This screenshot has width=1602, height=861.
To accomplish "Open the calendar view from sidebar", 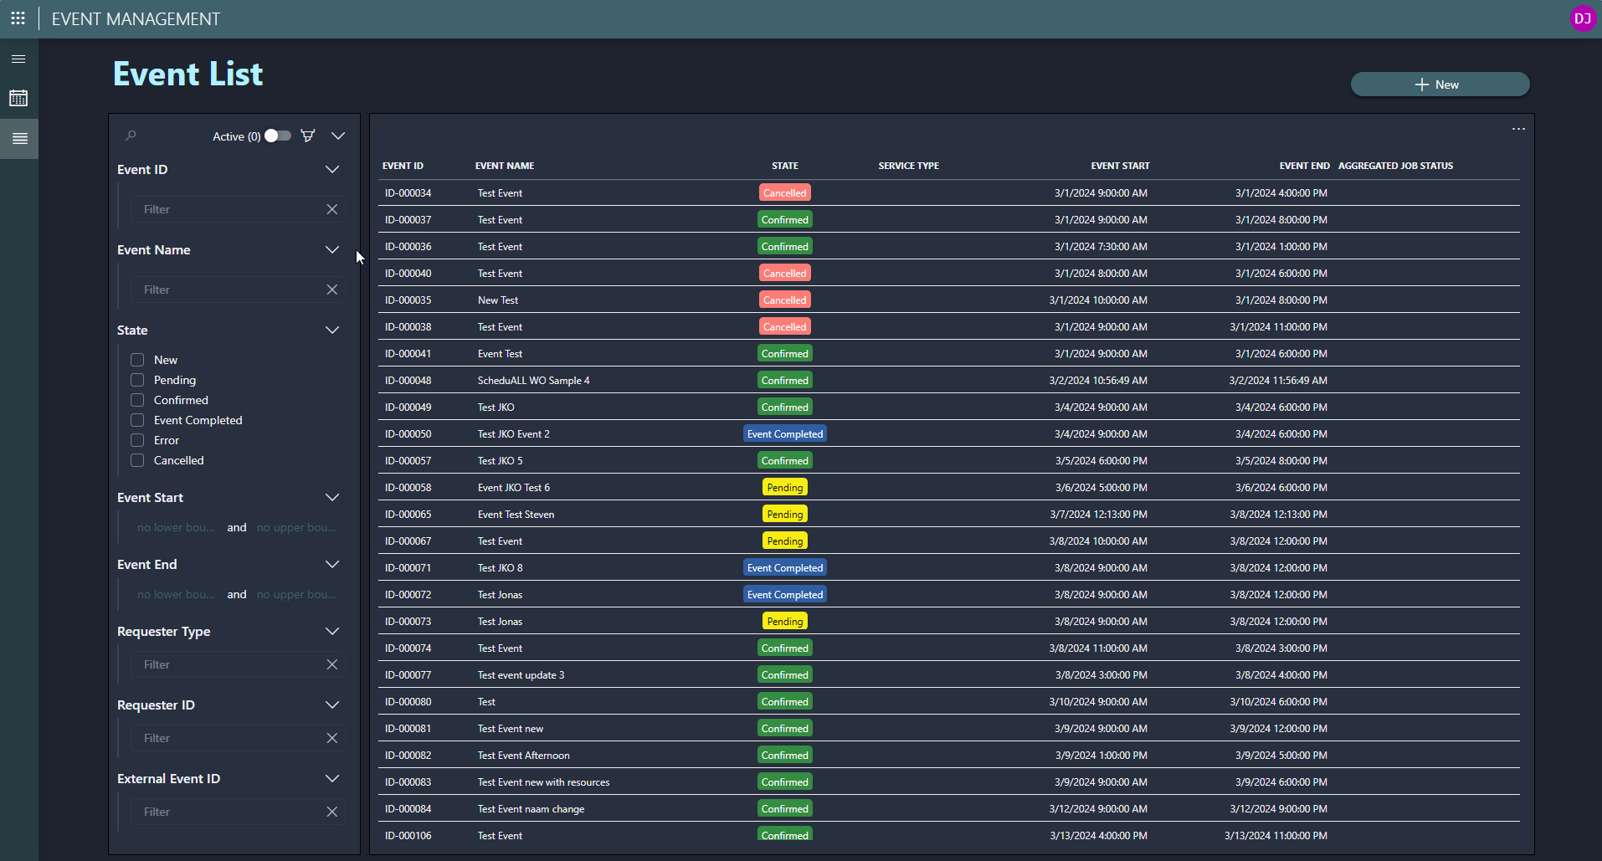I will click(x=18, y=99).
